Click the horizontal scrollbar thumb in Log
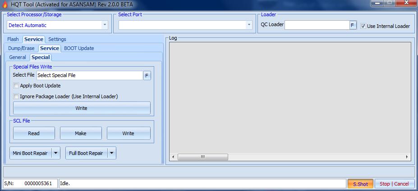Screen dimensions: 418x191 click(202, 157)
